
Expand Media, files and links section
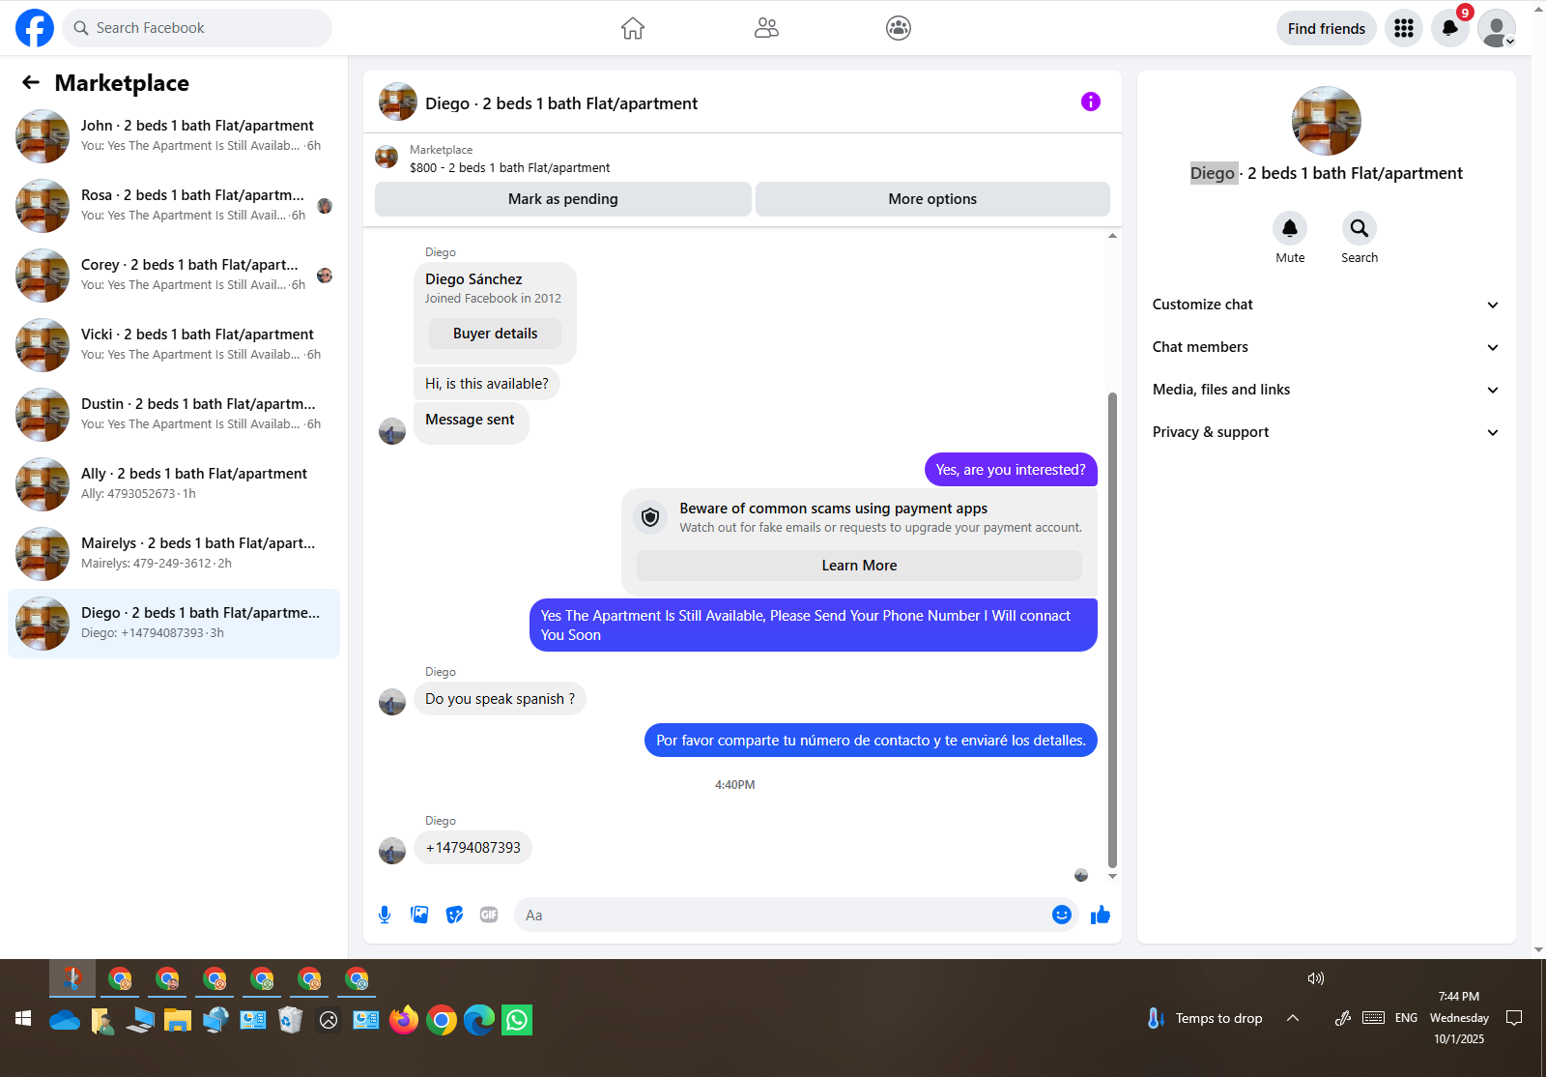pos(1326,390)
